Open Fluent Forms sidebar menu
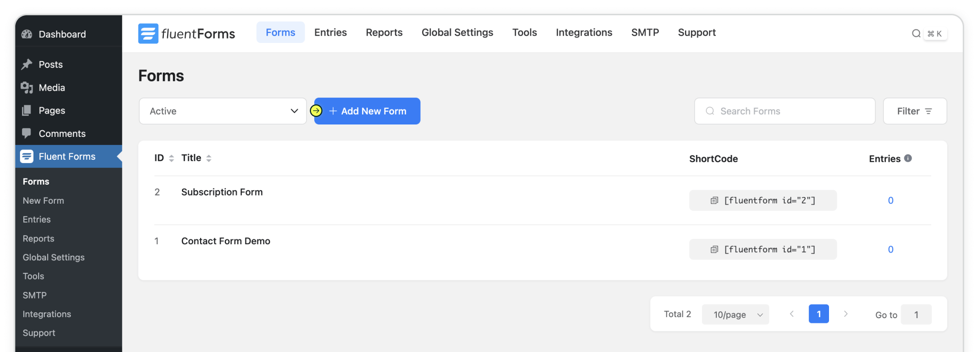 click(x=69, y=156)
